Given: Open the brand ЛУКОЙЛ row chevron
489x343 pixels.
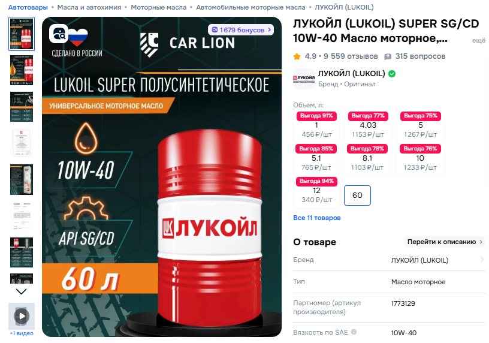Looking at the screenshot, I should tap(482, 260).
